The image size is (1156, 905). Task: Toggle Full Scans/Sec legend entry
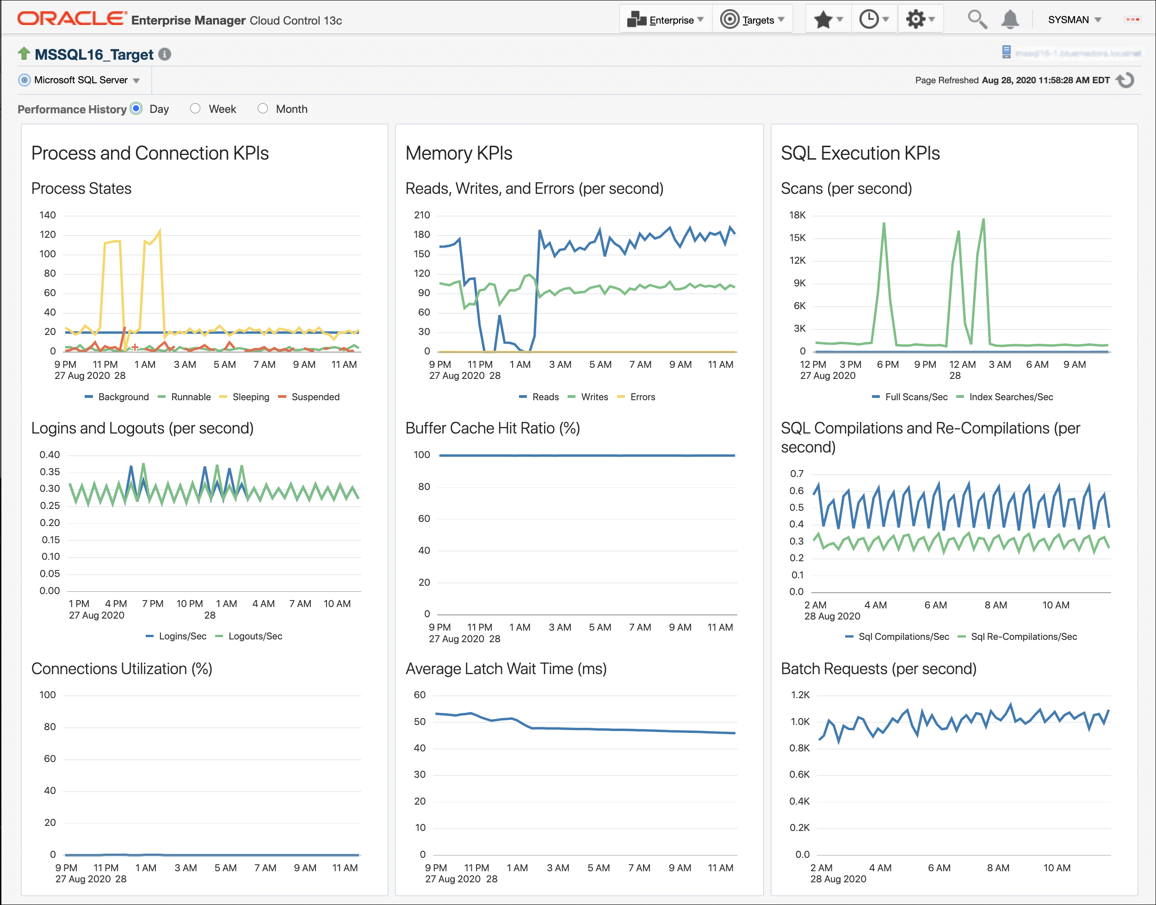[909, 397]
